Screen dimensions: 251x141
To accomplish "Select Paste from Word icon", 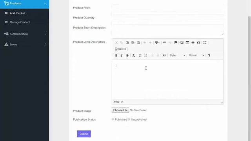I will (138, 43).
